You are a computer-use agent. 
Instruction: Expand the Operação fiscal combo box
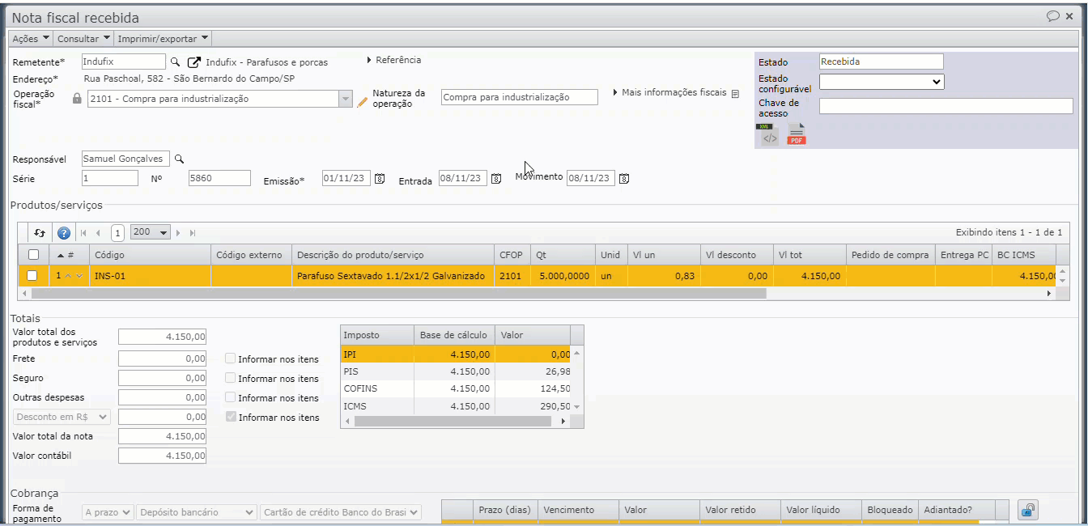point(346,99)
